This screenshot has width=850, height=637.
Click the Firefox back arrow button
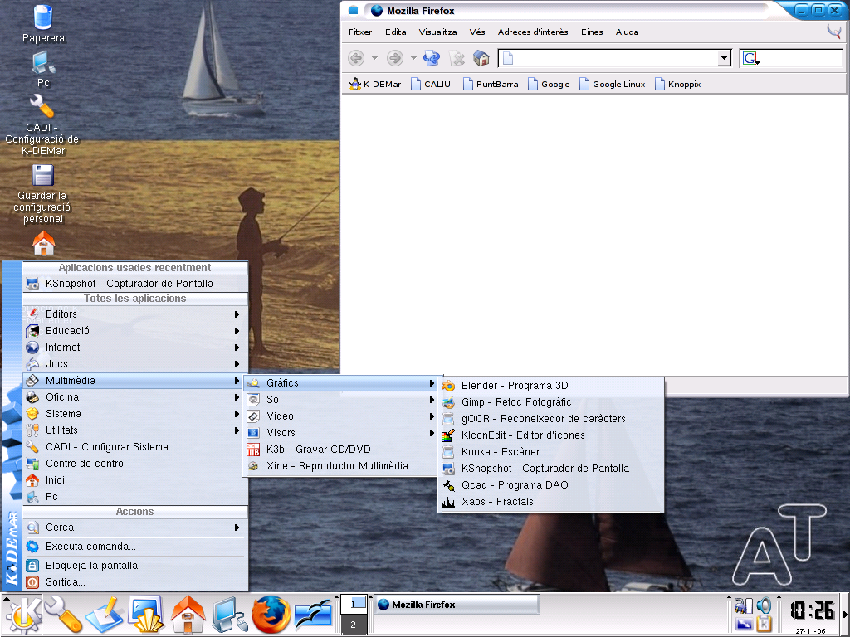pos(356,58)
